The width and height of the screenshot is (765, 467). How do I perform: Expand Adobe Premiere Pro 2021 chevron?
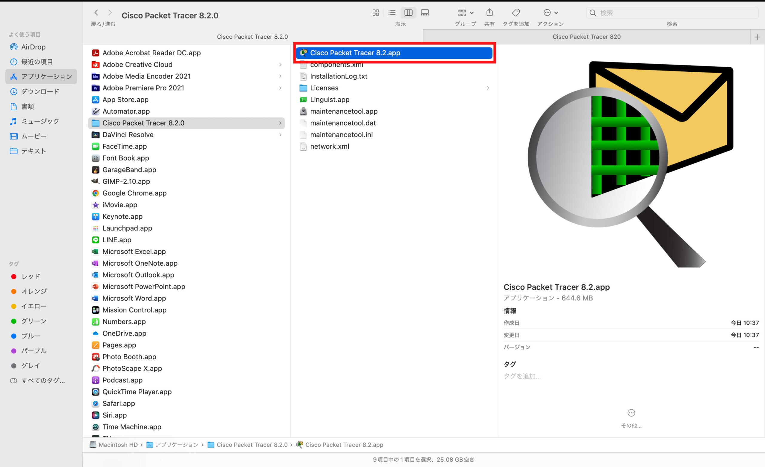(280, 88)
